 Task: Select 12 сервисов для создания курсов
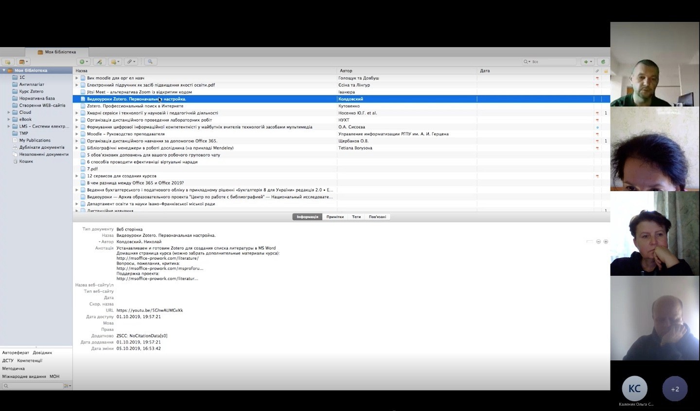[x=341, y=176]
